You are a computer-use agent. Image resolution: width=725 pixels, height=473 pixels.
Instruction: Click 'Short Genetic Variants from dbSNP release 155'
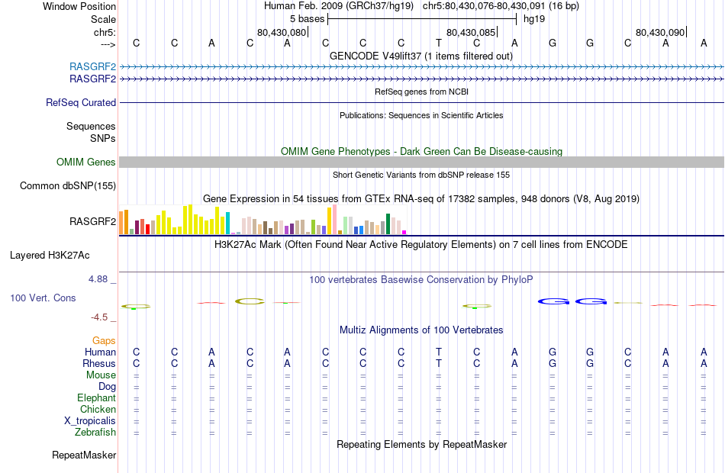point(421,175)
